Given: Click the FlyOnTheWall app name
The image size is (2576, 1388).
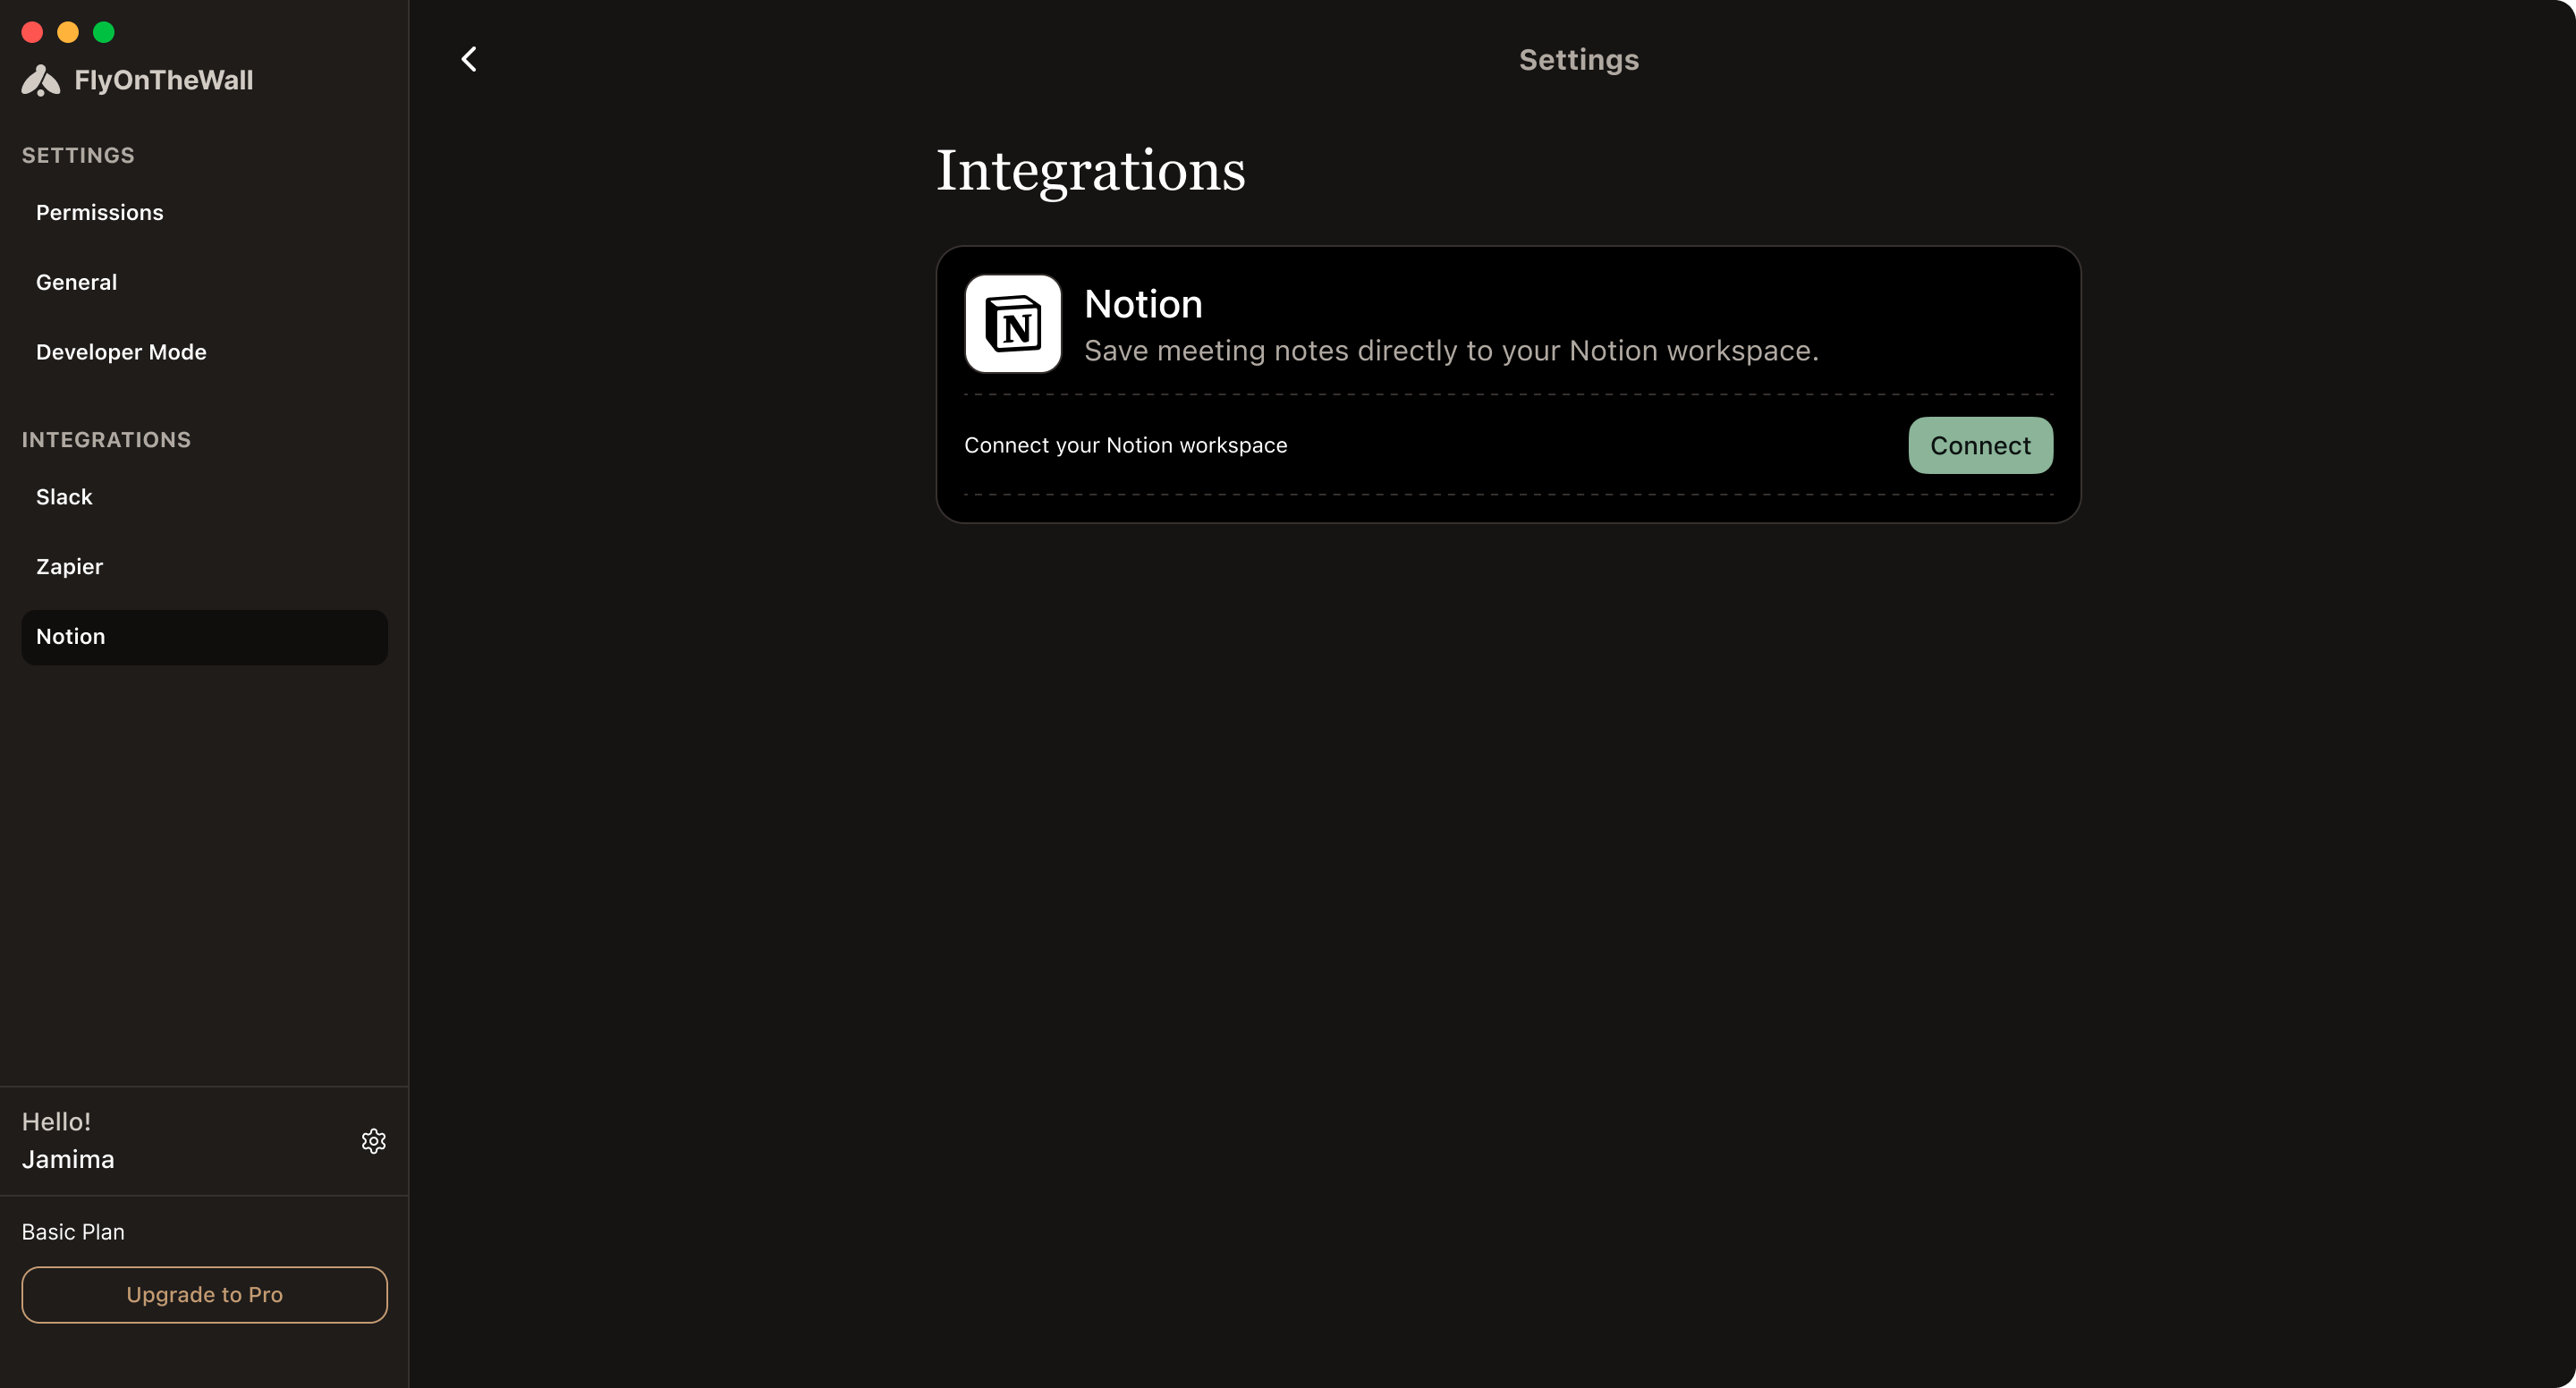Looking at the screenshot, I should pyautogui.click(x=164, y=80).
